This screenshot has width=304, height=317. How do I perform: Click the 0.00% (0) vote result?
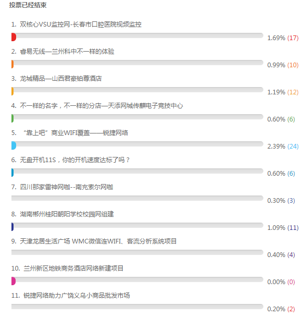[281, 282]
